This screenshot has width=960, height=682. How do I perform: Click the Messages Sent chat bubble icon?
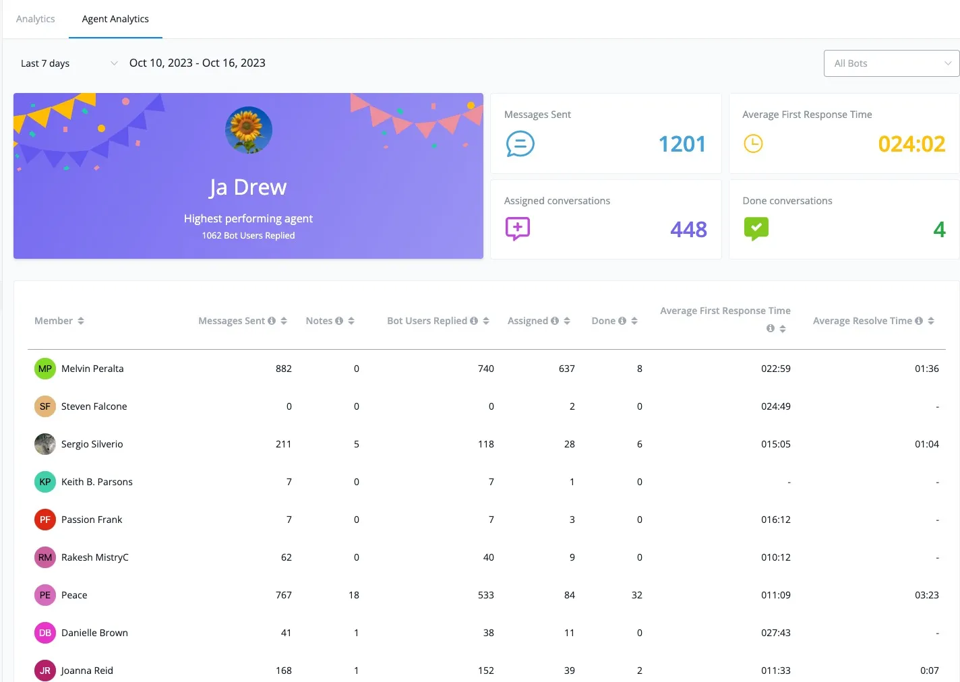(x=520, y=144)
